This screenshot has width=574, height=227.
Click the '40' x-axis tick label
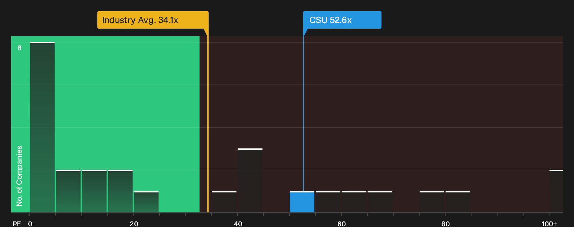click(238, 224)
